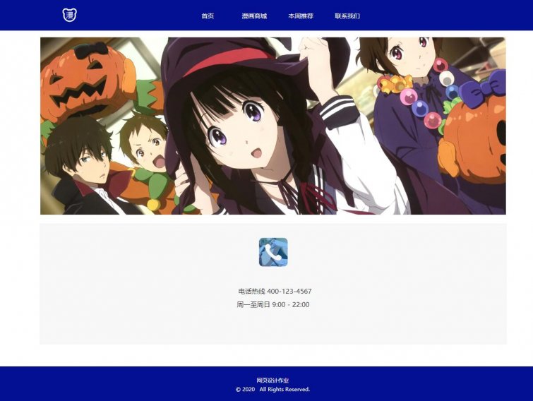The width and height of the screenshot is (533, 401).
Task: Open the 本周推荐 menu item
Action: (x=301, y=16)
